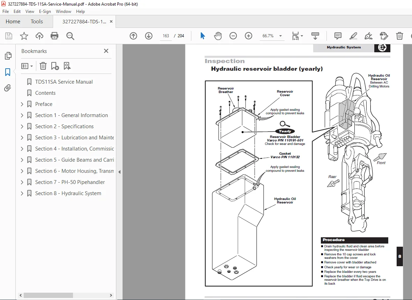Activate the Hand pan tool
This screenshot has height=300, width=412.
(x=218, y=36)
